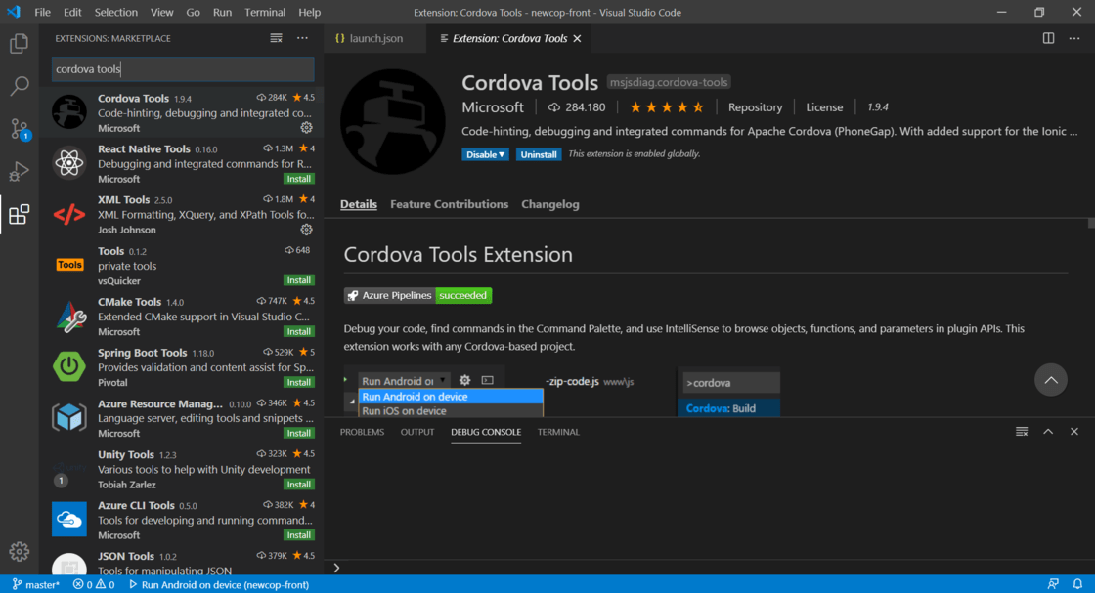Open the Explorer view in activity bar
The image size is (1095, 593).
19,44
